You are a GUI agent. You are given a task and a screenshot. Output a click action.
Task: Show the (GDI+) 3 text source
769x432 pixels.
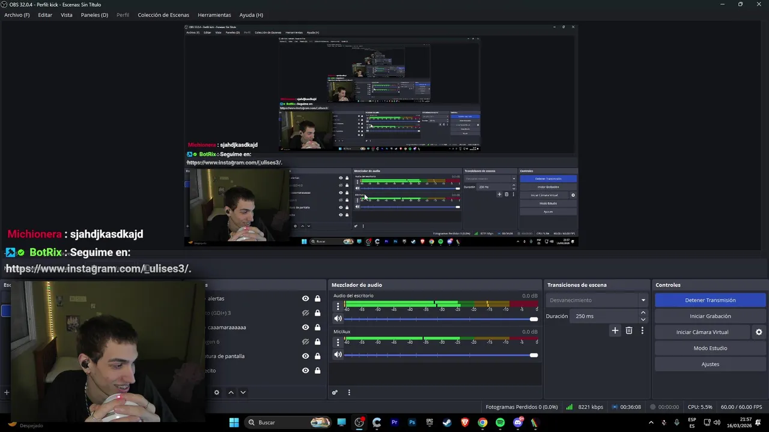coord(305,313)
